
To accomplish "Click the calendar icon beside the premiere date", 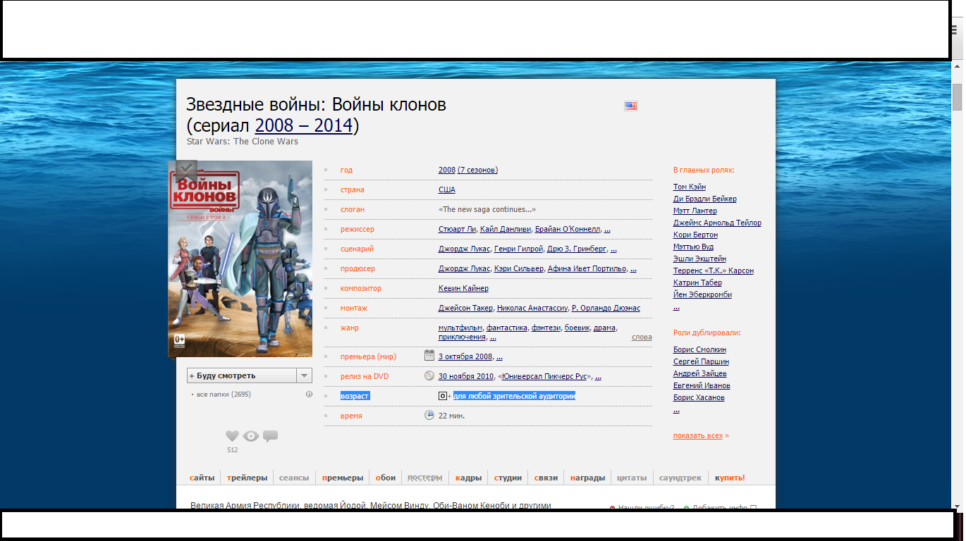I will point(429,356).
